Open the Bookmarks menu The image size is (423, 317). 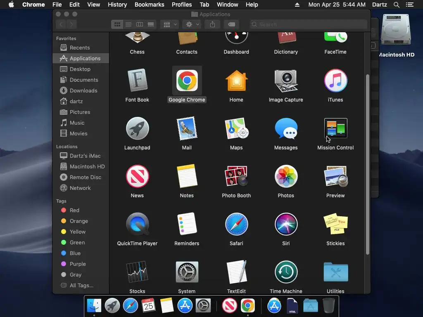[150, 5]
